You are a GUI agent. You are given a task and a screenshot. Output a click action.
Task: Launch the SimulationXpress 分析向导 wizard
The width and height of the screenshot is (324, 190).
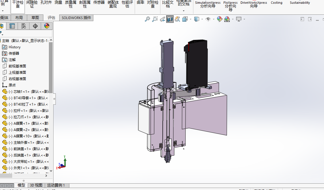click(208, 5)
